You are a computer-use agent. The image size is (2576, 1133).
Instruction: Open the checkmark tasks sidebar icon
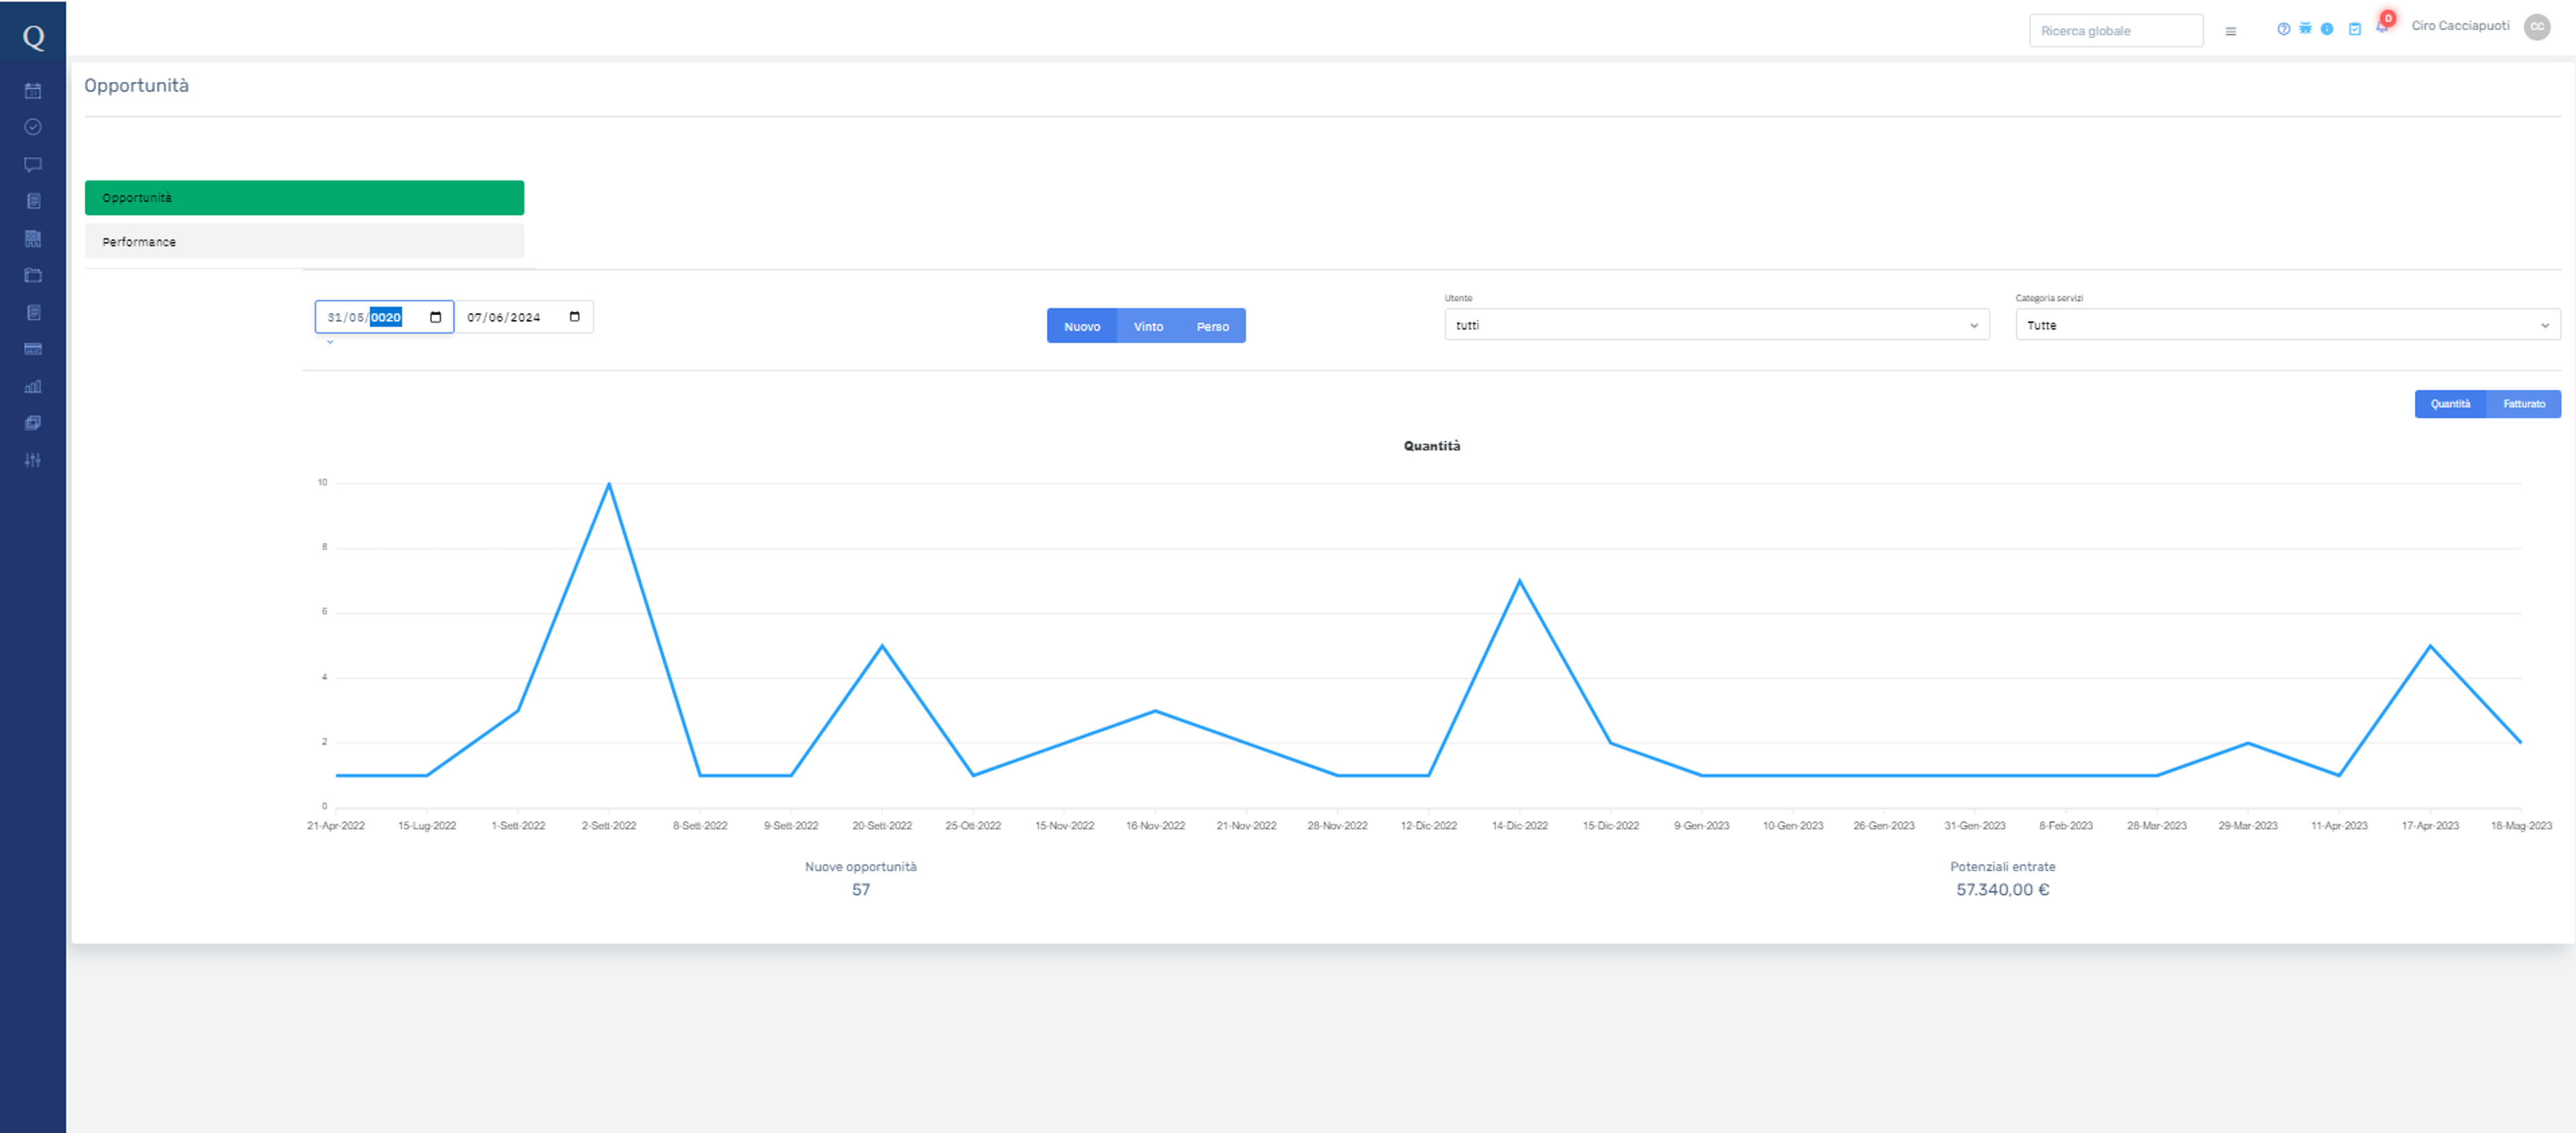pos(33,127)
